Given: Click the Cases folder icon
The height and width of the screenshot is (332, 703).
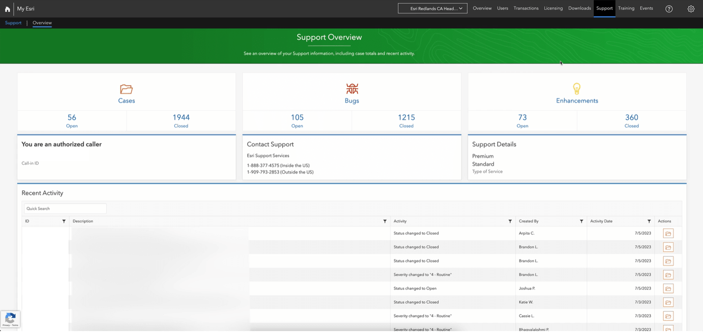Looking at the screenshot, I should 126,89.
